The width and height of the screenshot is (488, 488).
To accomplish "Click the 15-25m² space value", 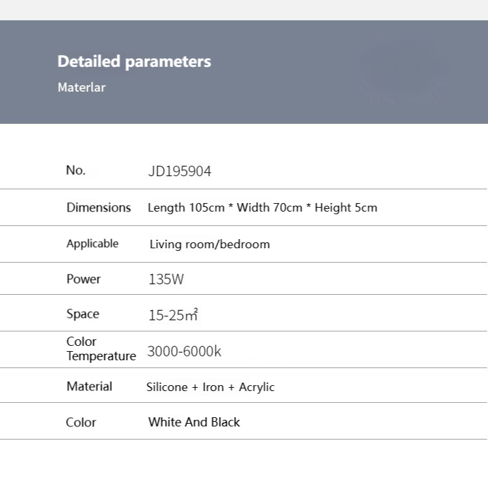I will click(x=173, y=315).
